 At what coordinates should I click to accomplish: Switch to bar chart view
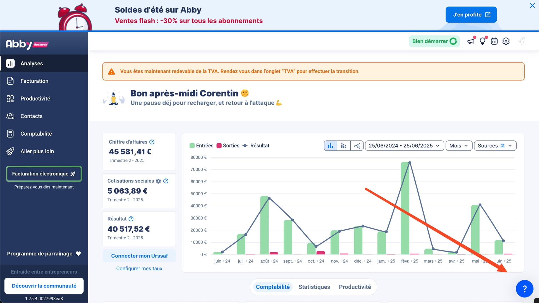330,146
